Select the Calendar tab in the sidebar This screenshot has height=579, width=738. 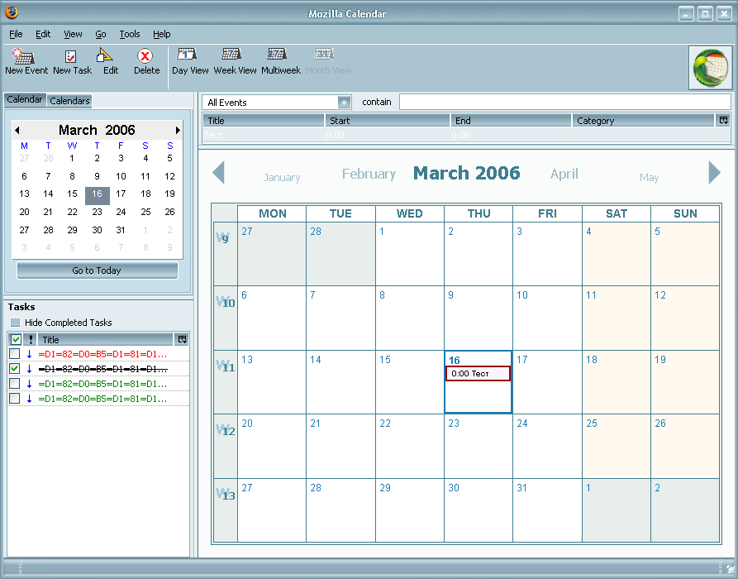point(25,99)
